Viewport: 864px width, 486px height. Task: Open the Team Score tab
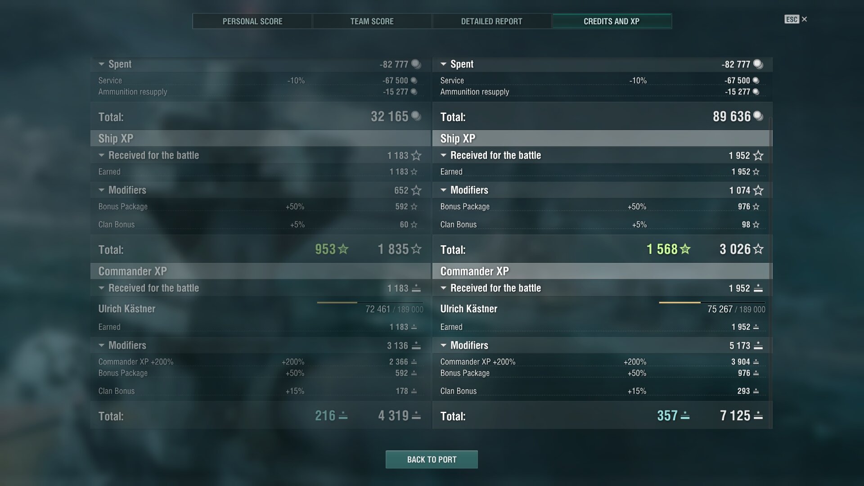[372, 21]
